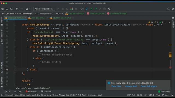Open the Pull Requests tool window
Image resolution: width=175 pixels, height=98 pixels.
click(2, 37)
